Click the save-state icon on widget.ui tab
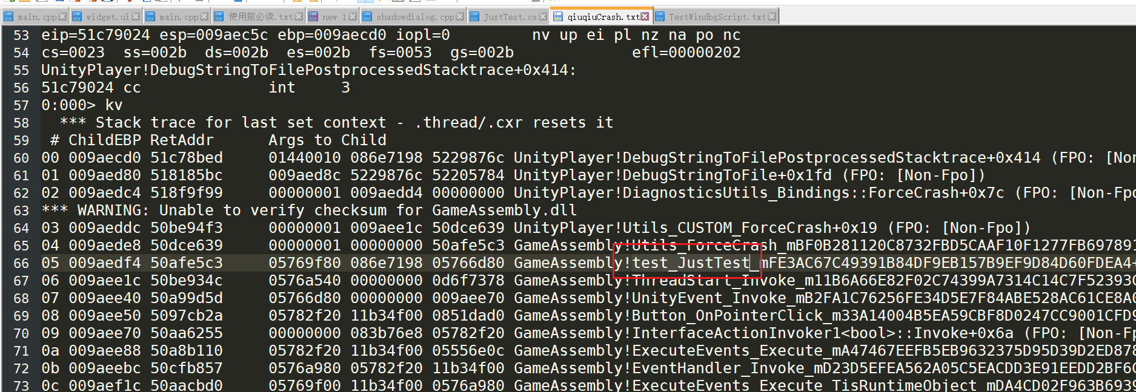Image resolution: width=1136 pixels, height=392 pixels. pyautogui.click(x=78, y=17)
